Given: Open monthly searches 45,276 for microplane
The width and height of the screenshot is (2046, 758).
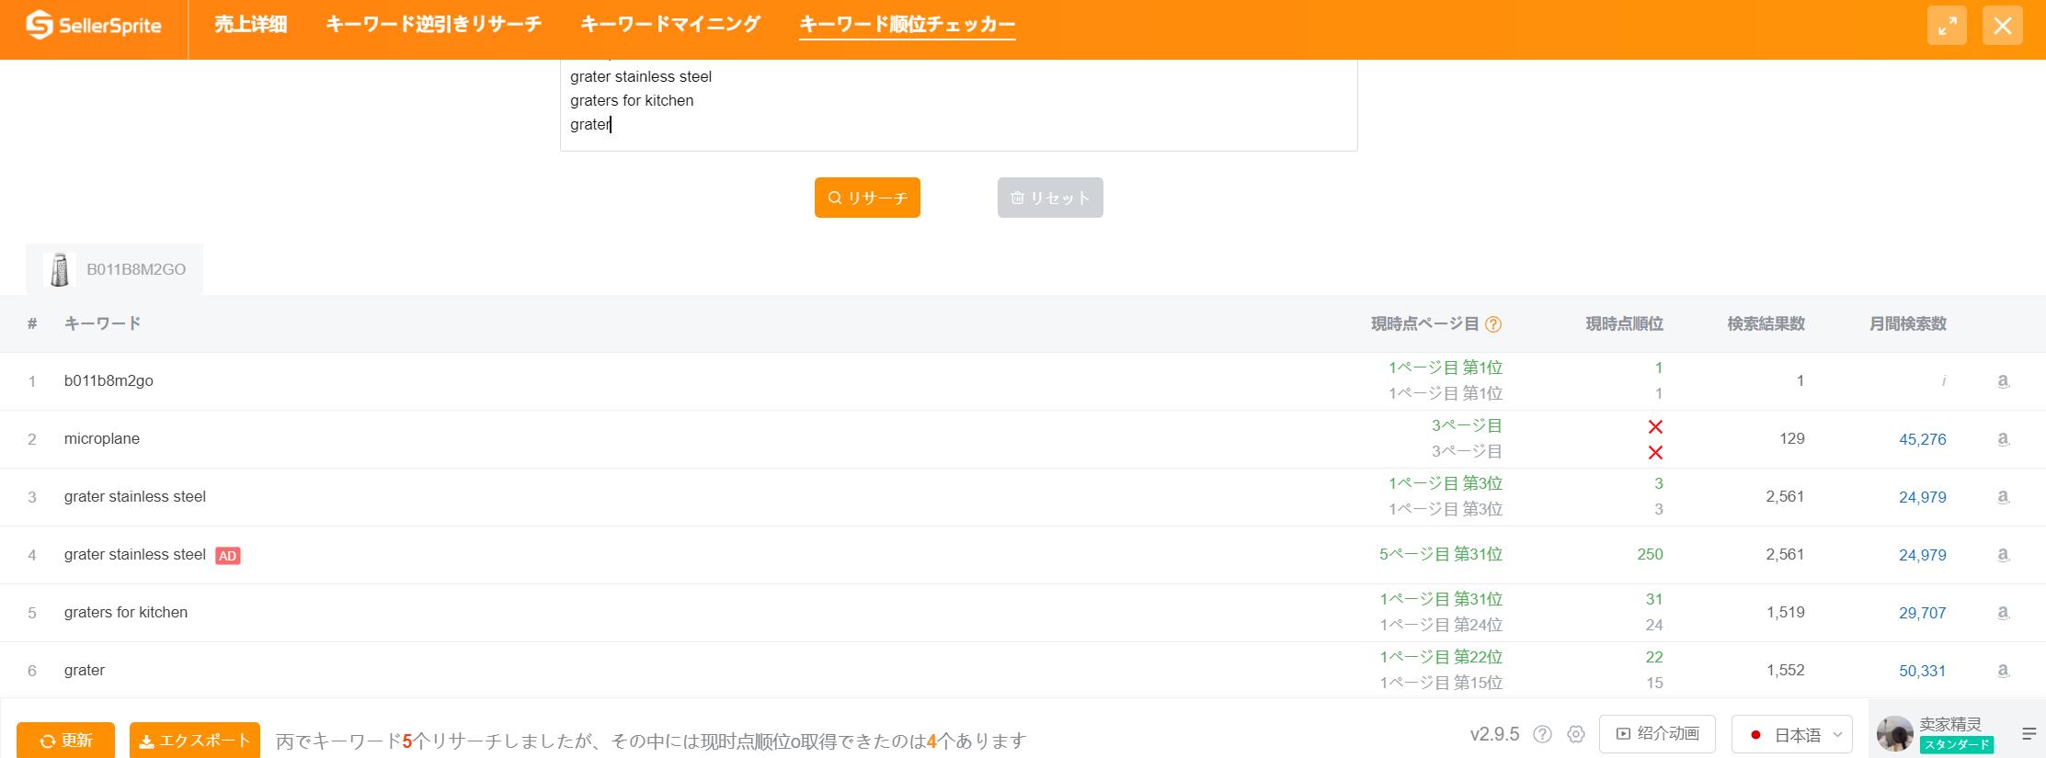Looking at the screenshot, I should (1923, 439).
